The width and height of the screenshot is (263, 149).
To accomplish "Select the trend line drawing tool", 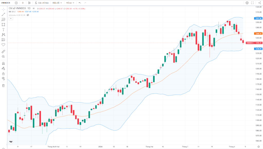I will click(3, 15).
